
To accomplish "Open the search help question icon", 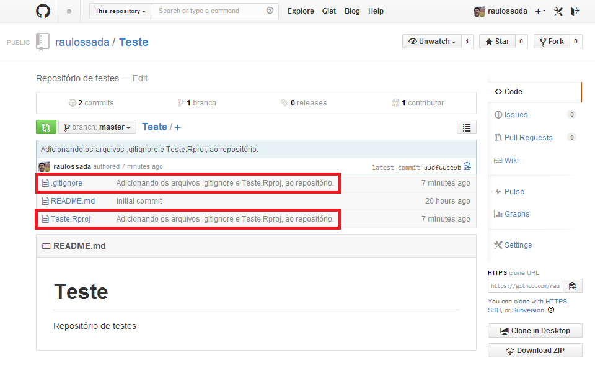I will click(x=270, y=11).
